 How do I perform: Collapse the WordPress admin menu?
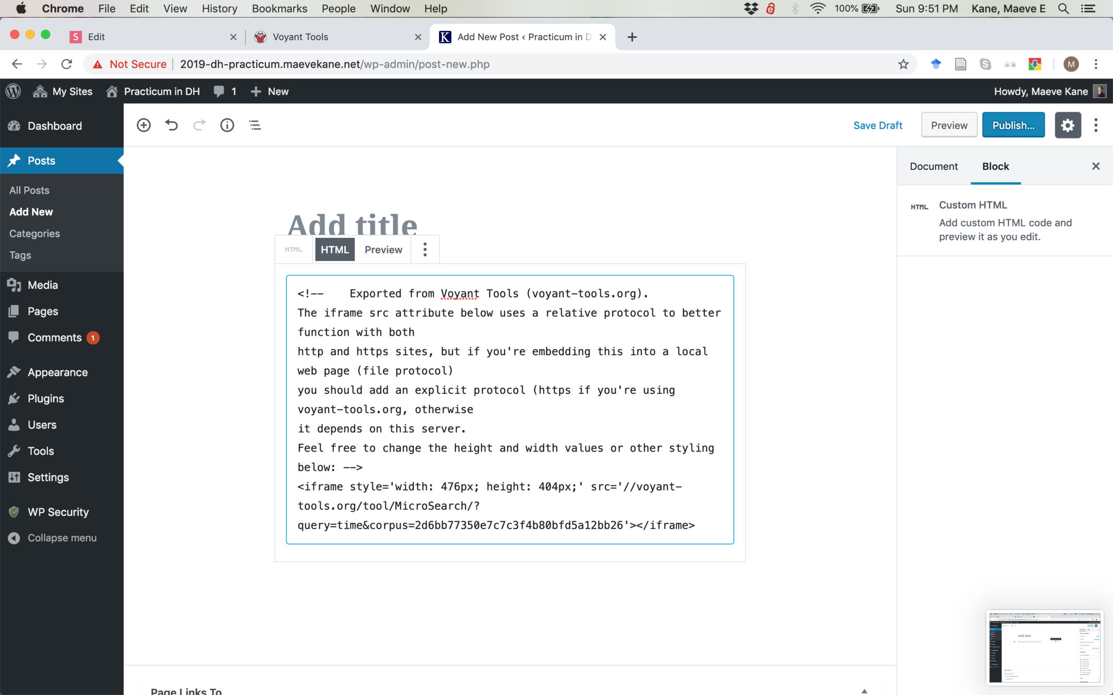62,537
